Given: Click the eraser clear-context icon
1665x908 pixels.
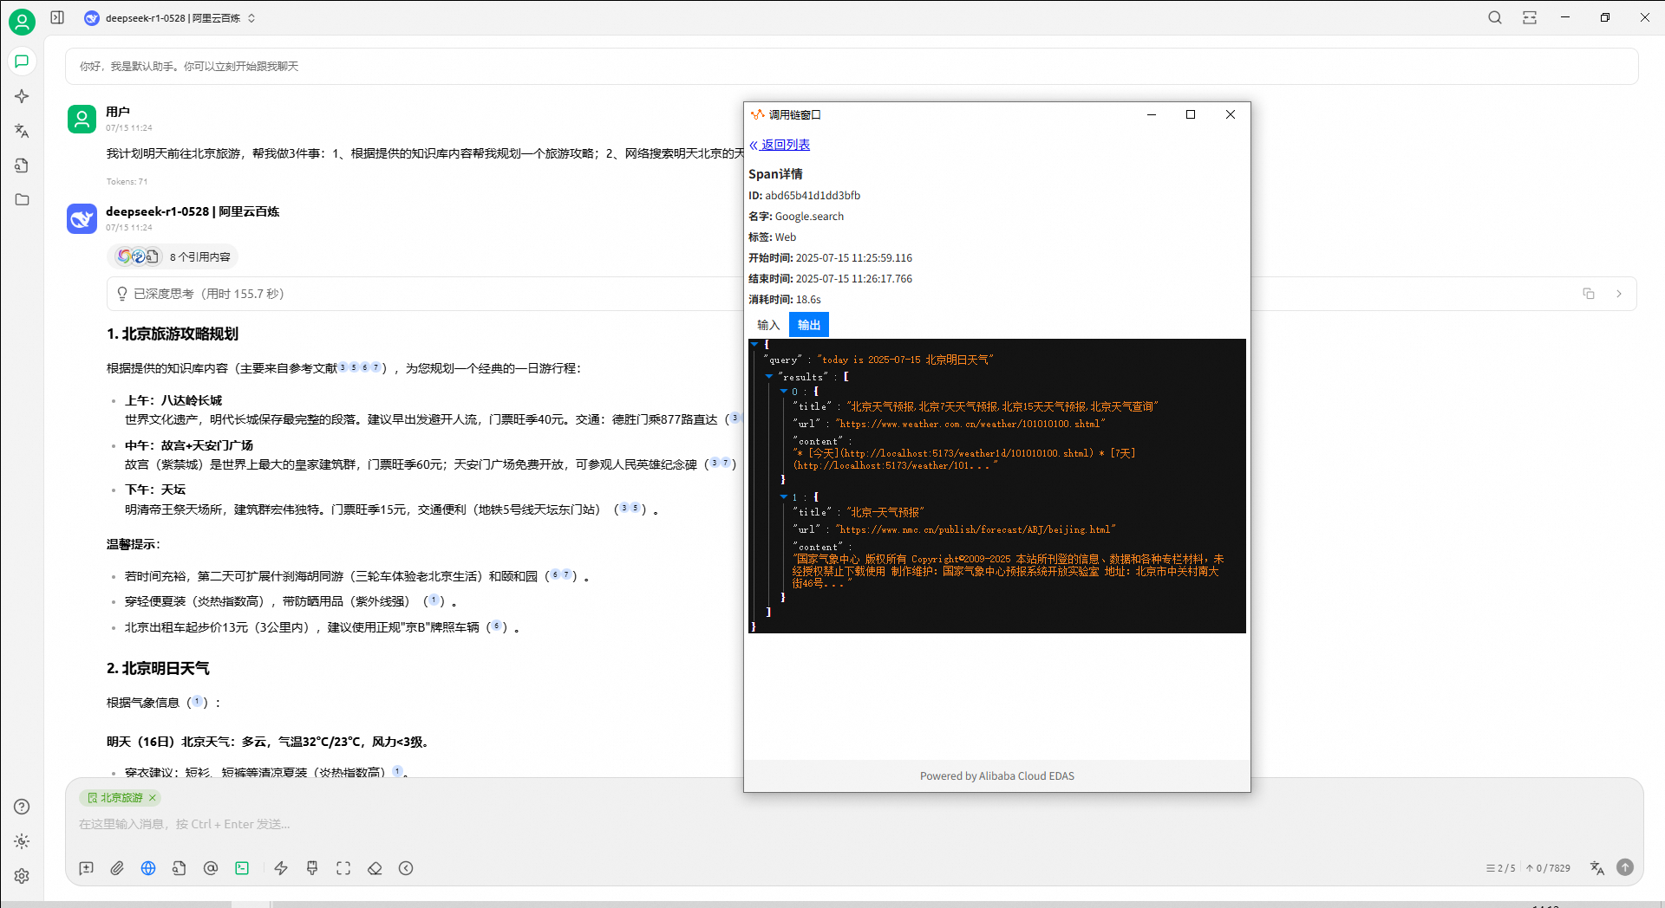Looking at the screenshot, I should [375, 868].
